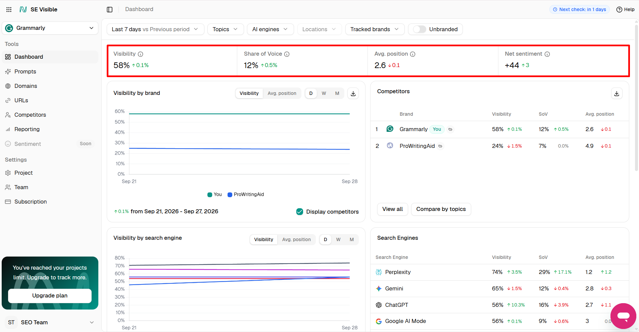
Task: Open the Grammarly project selector dropdown
Action: pyautogui.click(x=50, y=28)
